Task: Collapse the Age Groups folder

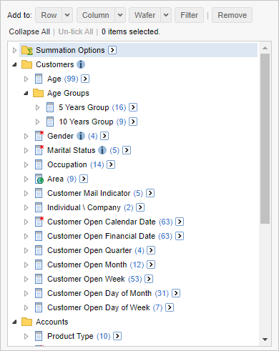Action: click(x=26, y=93)
